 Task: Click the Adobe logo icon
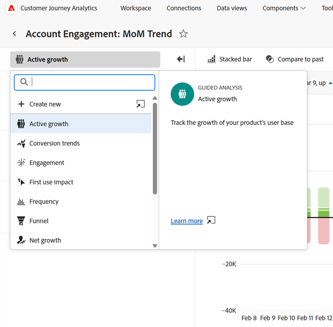pyautogui.click(x=11, y=8)
